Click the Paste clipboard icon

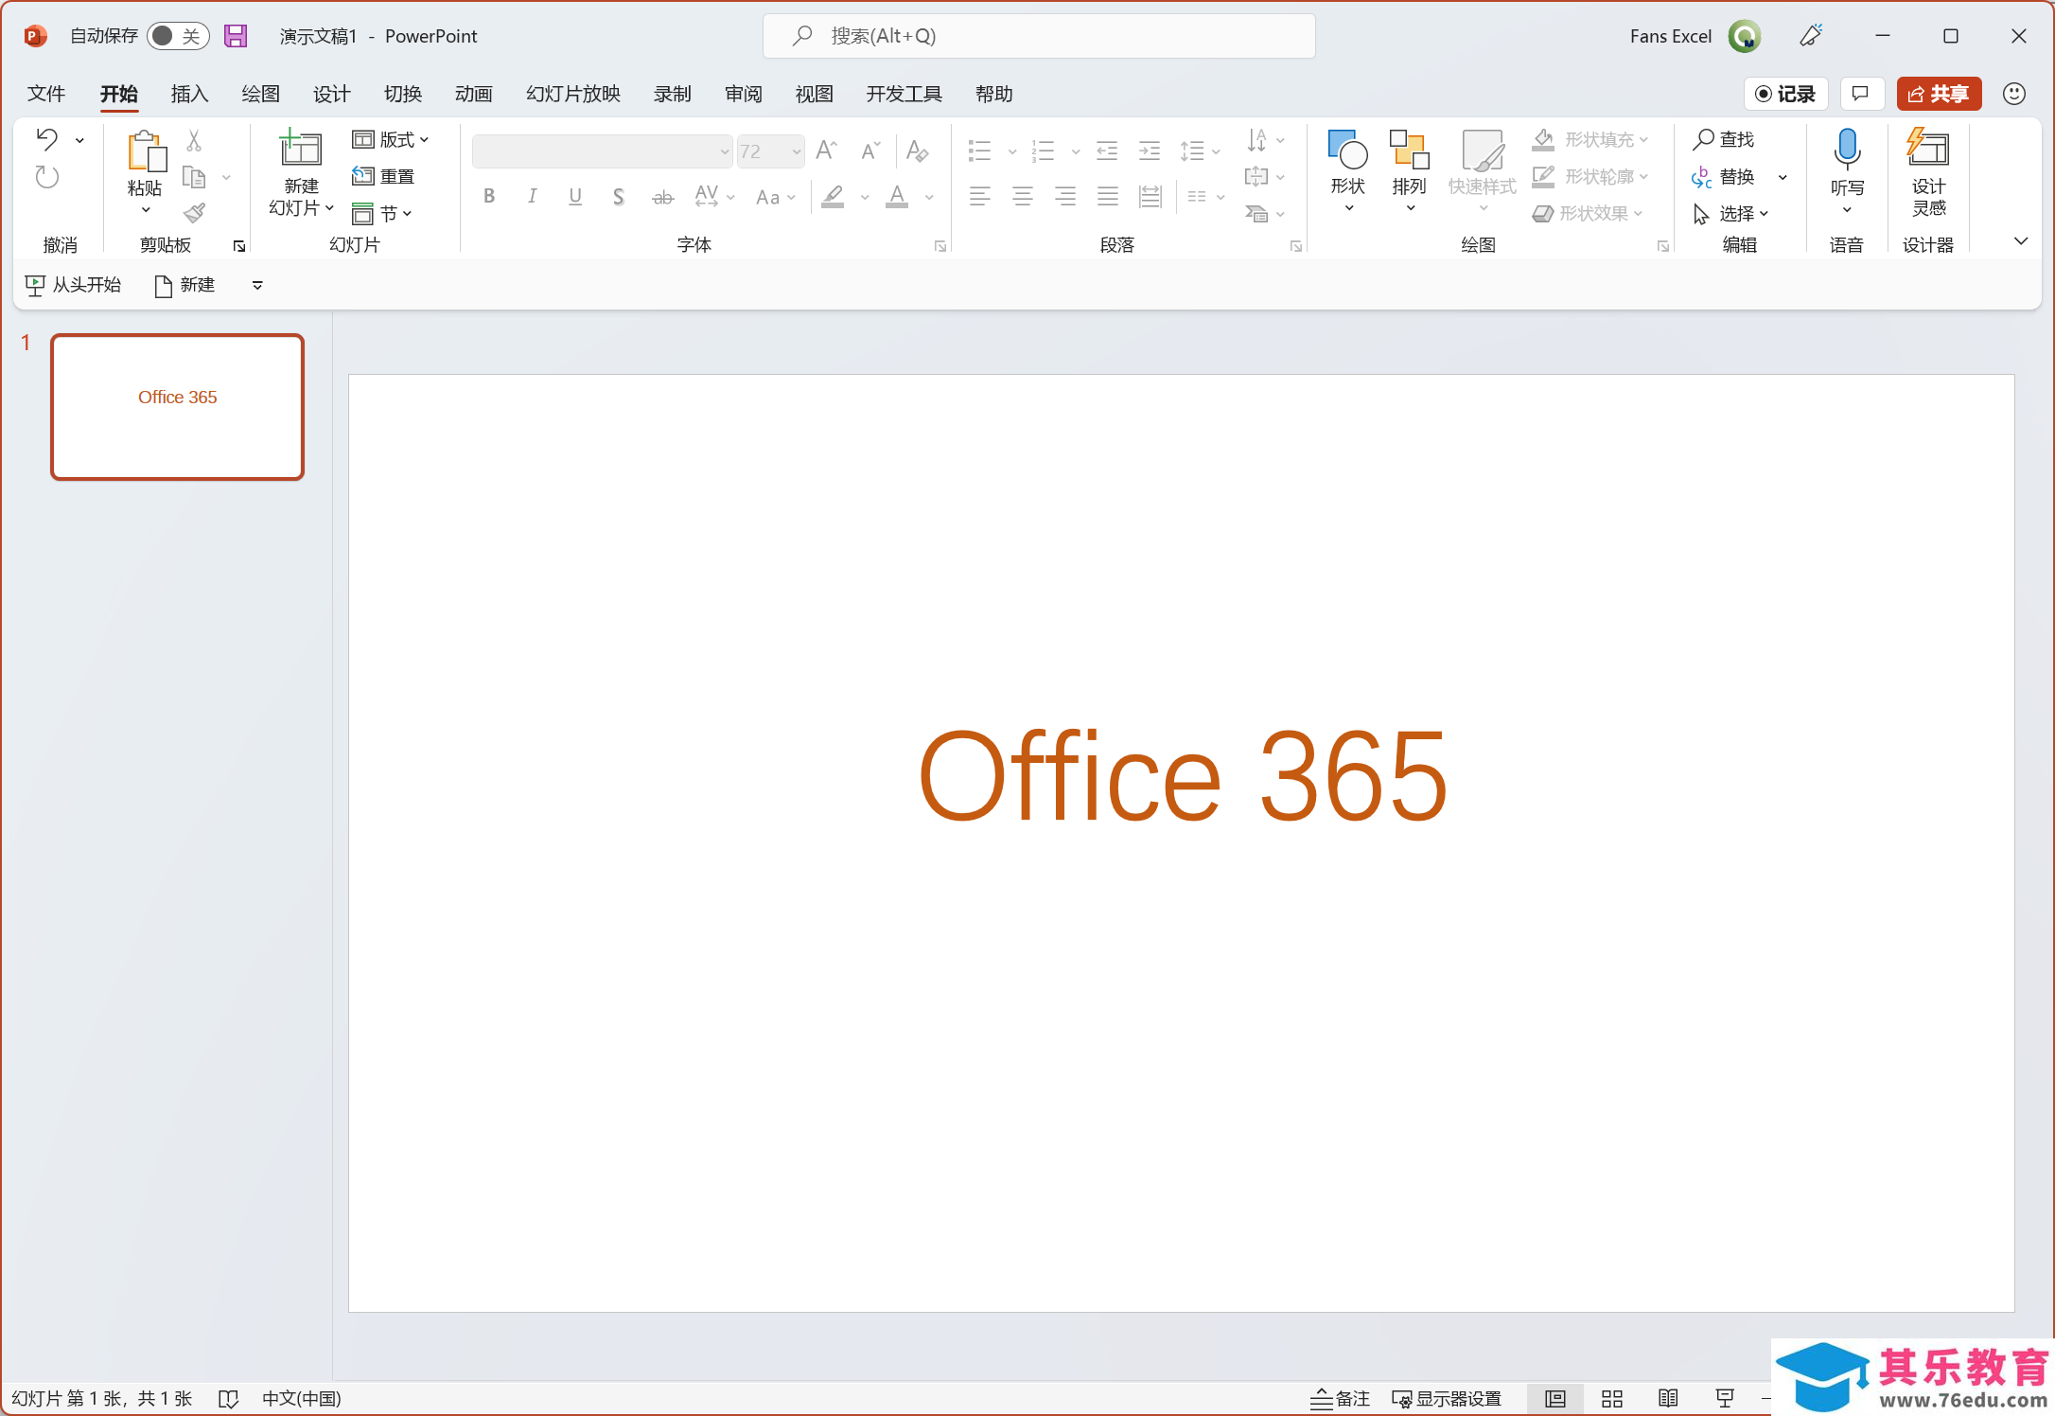click(x=146, y=150)
